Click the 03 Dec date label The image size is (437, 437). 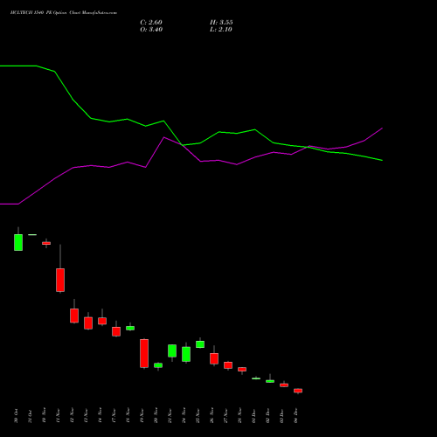tap(281, 416)
